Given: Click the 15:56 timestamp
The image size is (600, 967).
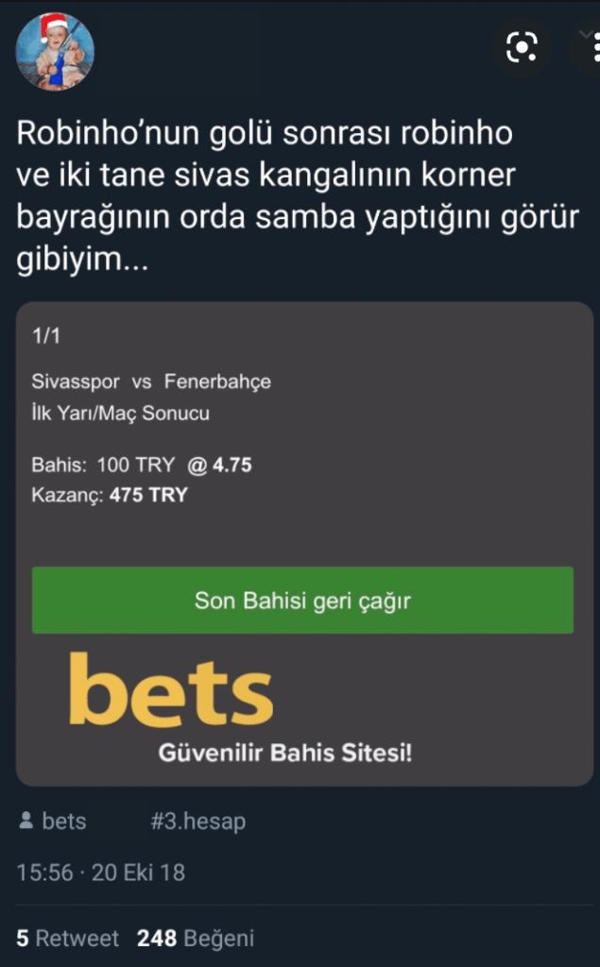Looking at the screenshot, I should (x=44, y=873).
